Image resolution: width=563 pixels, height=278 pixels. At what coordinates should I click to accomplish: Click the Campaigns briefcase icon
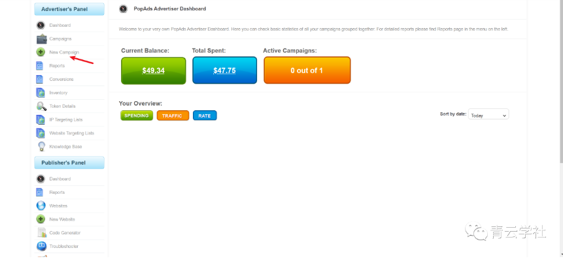pyautogui.click(x=41, y=39)
